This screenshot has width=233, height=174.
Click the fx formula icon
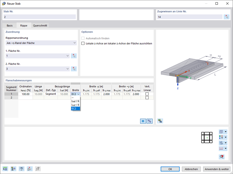38,169
